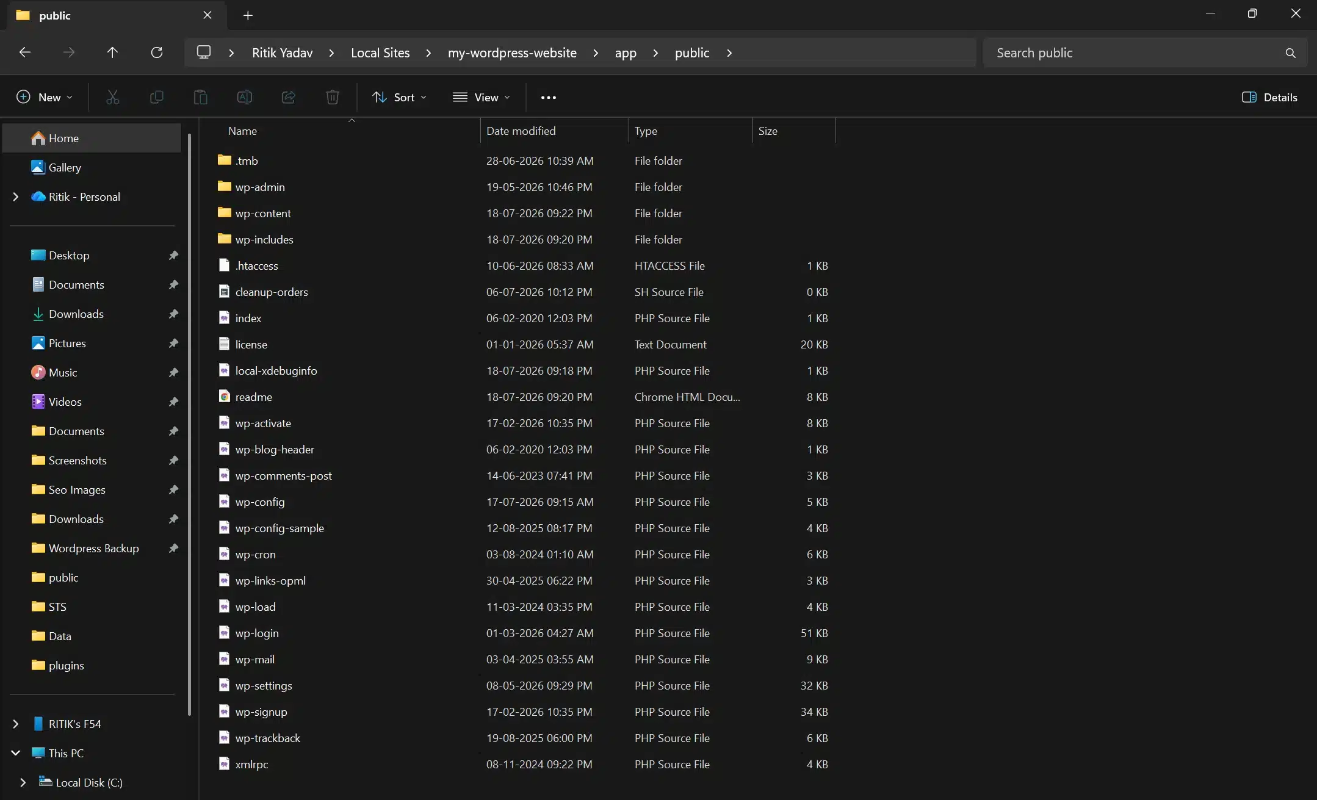Select the wp-content folder row

click(x=525, y=213)
